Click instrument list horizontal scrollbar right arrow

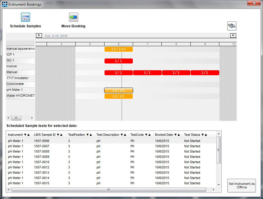point(32,118)
